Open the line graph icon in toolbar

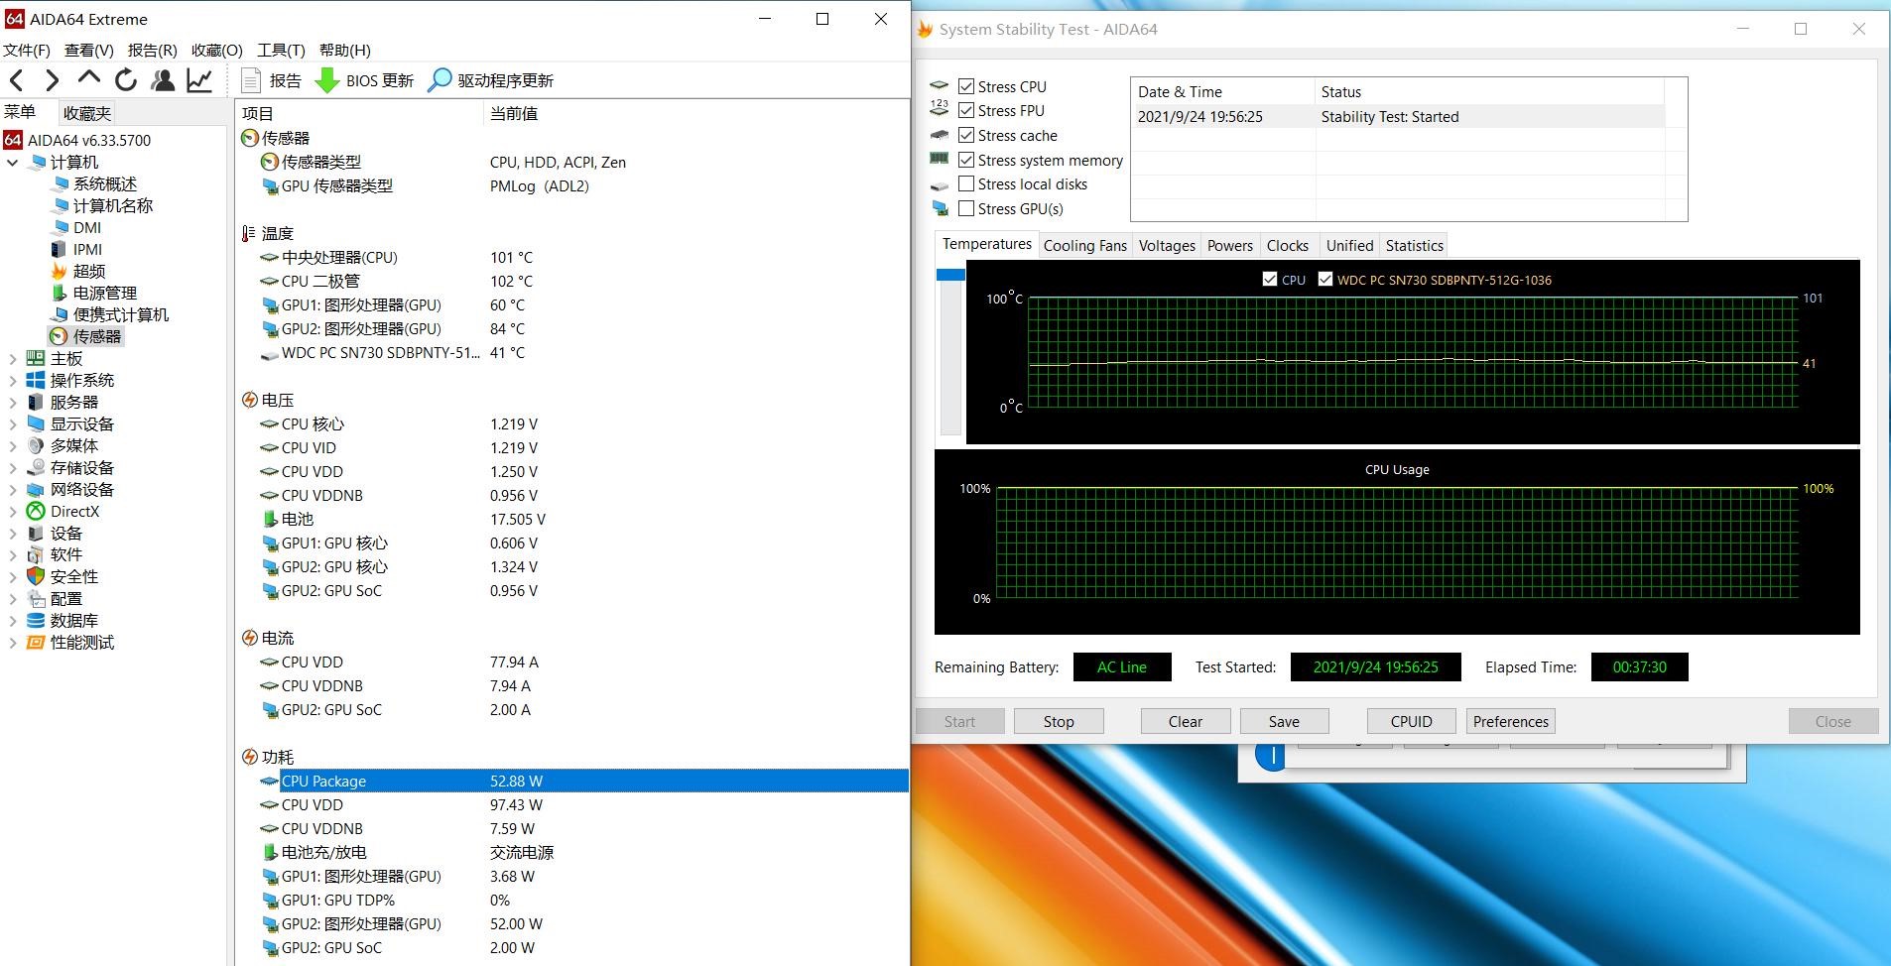pos(199,80)
